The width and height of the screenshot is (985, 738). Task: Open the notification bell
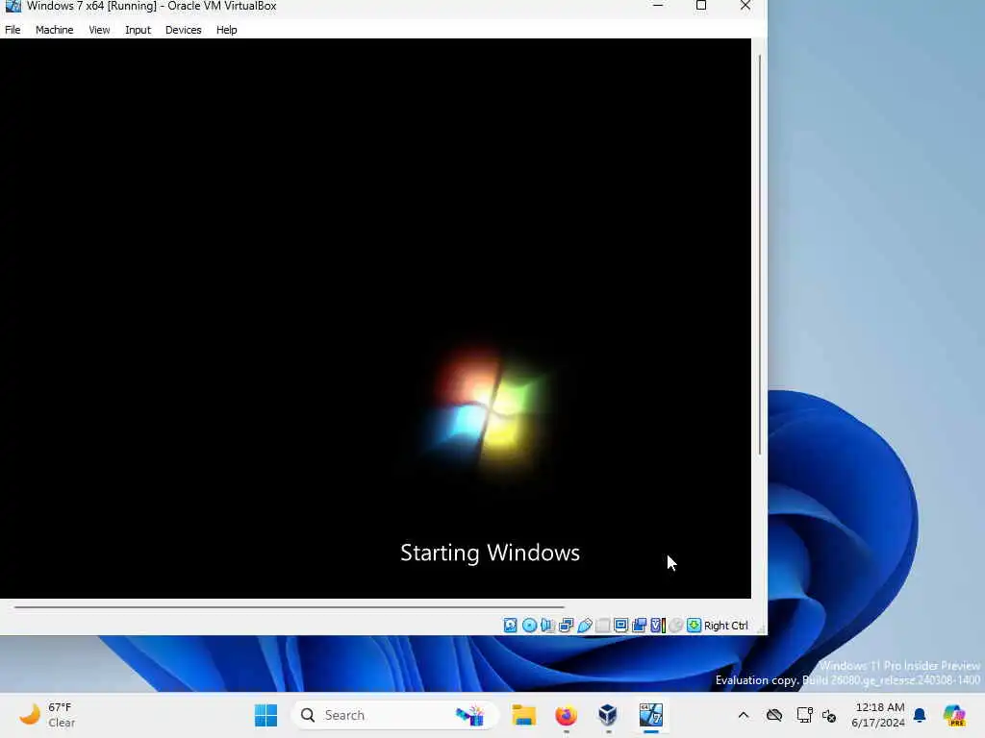(x=920, y=715)
